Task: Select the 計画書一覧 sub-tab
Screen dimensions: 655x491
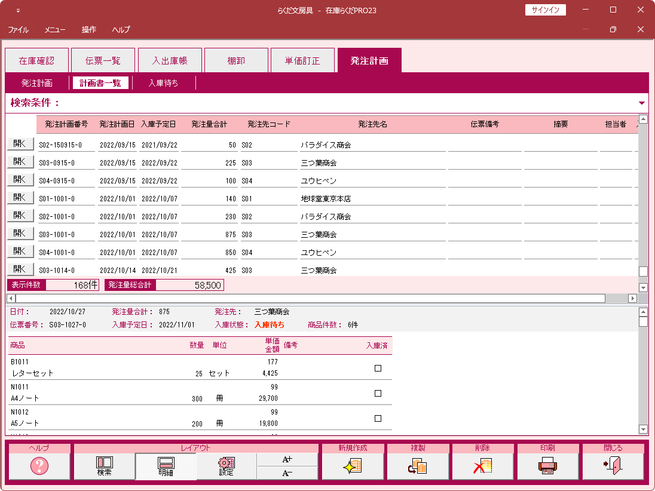Action: pyautogui.click(x=100, y=83)
